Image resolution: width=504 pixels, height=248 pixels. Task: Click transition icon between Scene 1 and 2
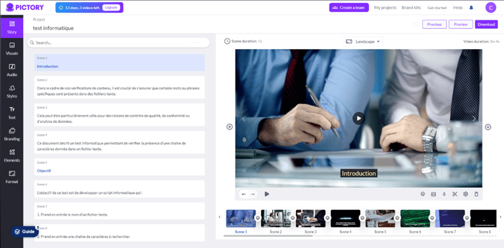257,218
